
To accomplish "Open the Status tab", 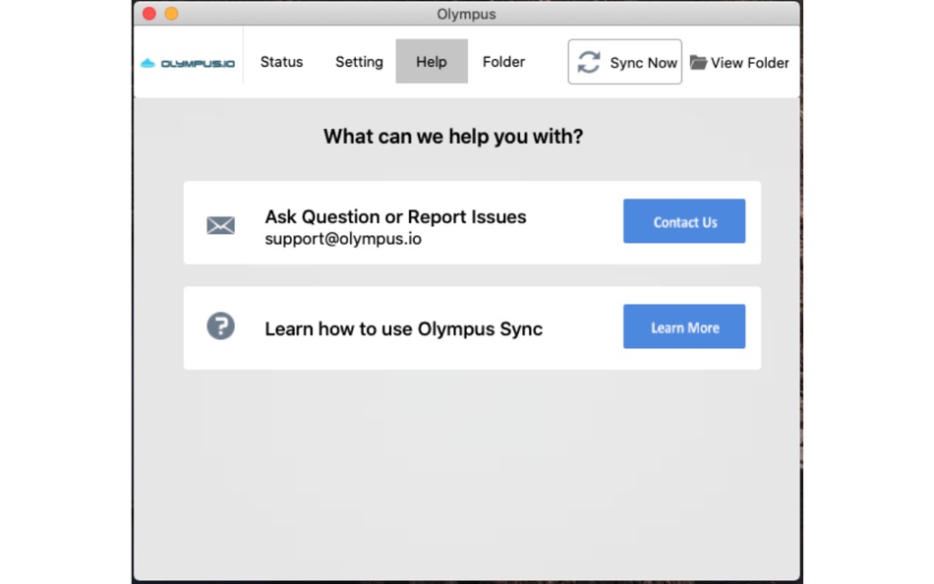I will [x=282, y=61].
